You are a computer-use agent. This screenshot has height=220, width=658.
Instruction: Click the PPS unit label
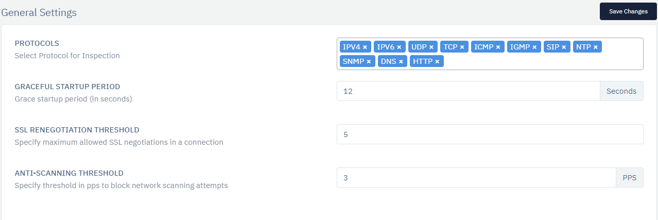630,177
